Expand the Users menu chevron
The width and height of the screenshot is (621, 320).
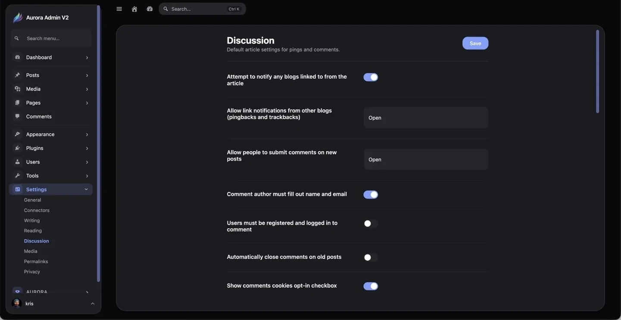coord(87,162)
